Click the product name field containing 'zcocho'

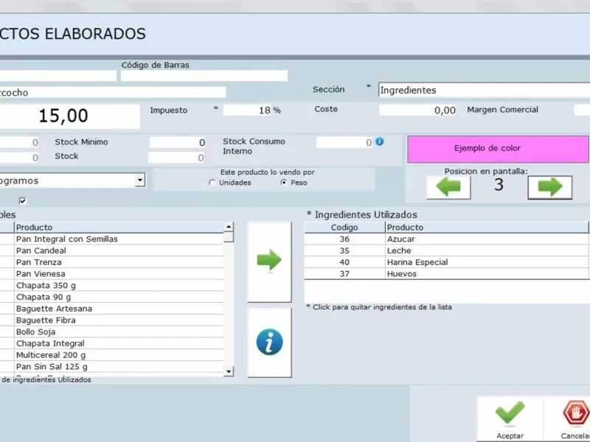click(112, 93)
